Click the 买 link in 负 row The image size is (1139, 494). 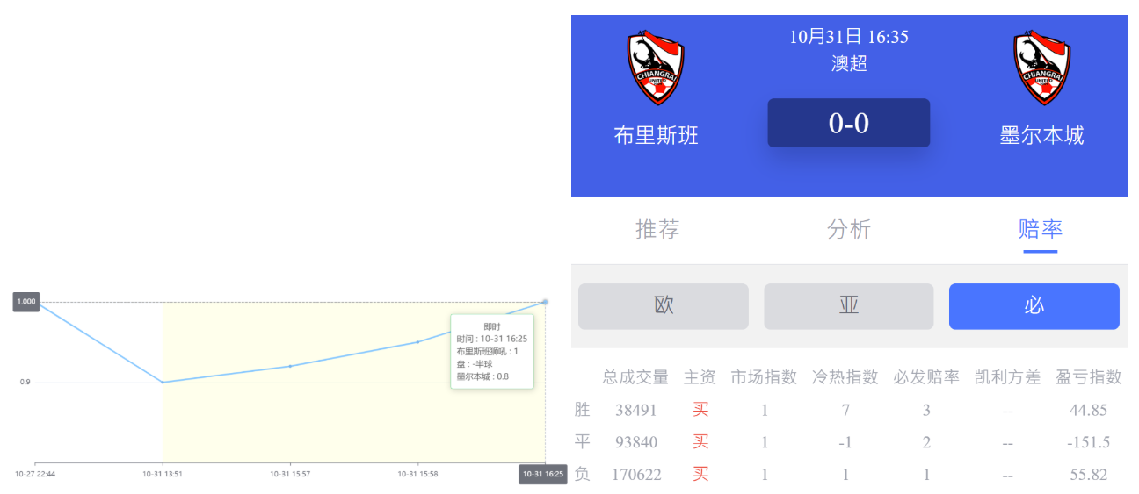click(700, 475)
